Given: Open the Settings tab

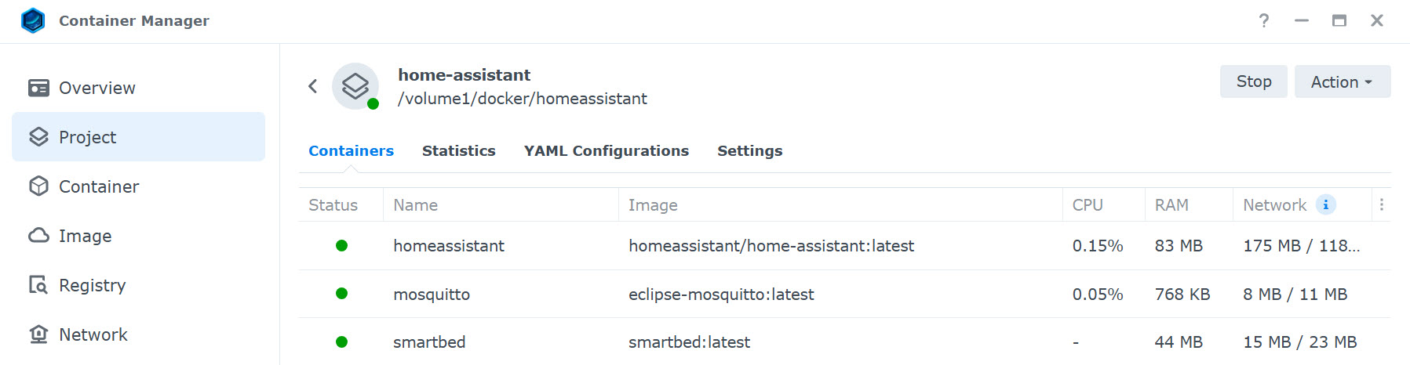Looking at the screenshot, I should [x=750, y=150].
